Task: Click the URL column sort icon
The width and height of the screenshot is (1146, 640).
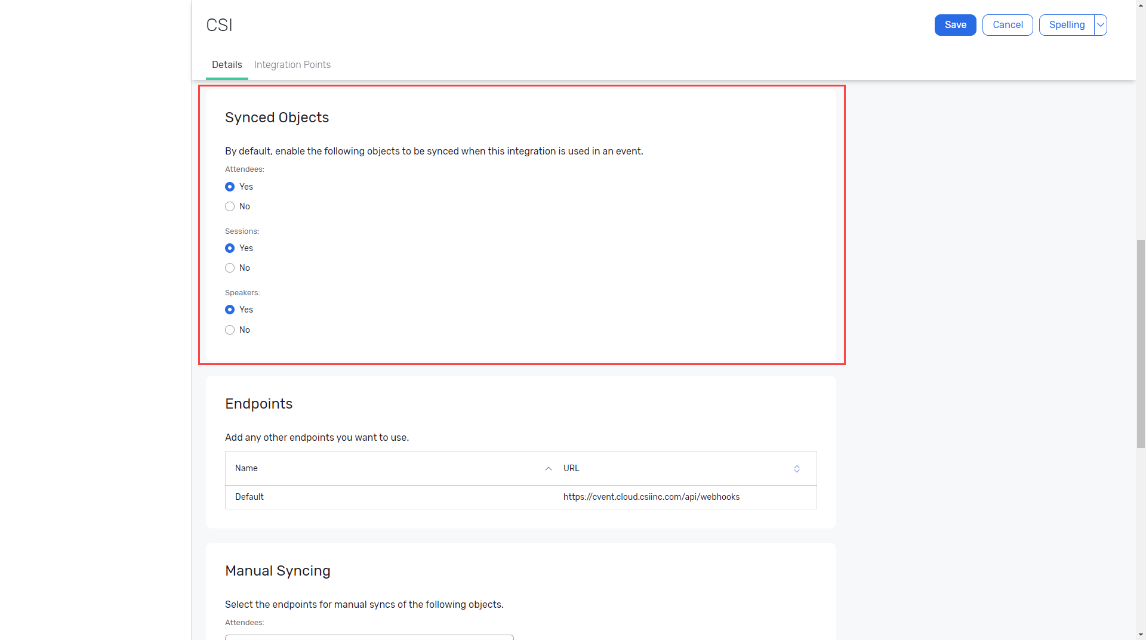Action: coord(797,469)
